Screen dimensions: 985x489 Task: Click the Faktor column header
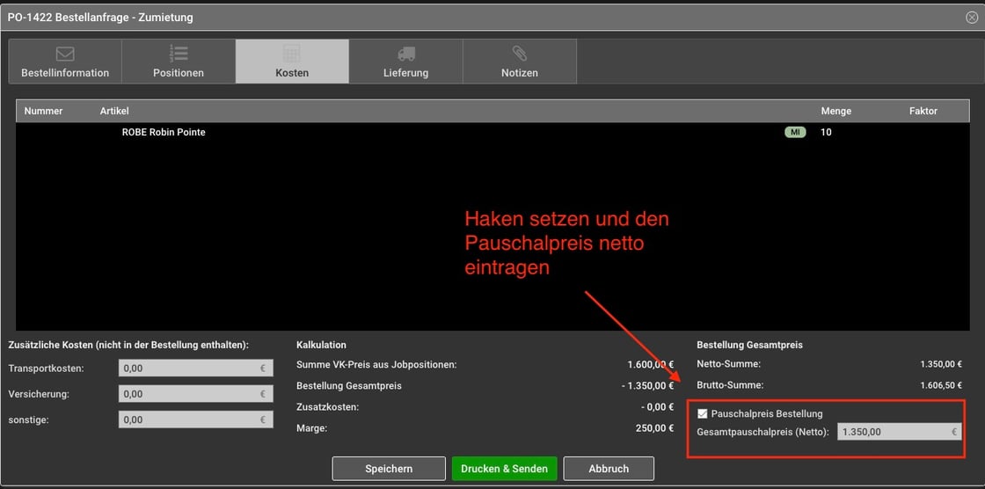[x=923, y=111]
